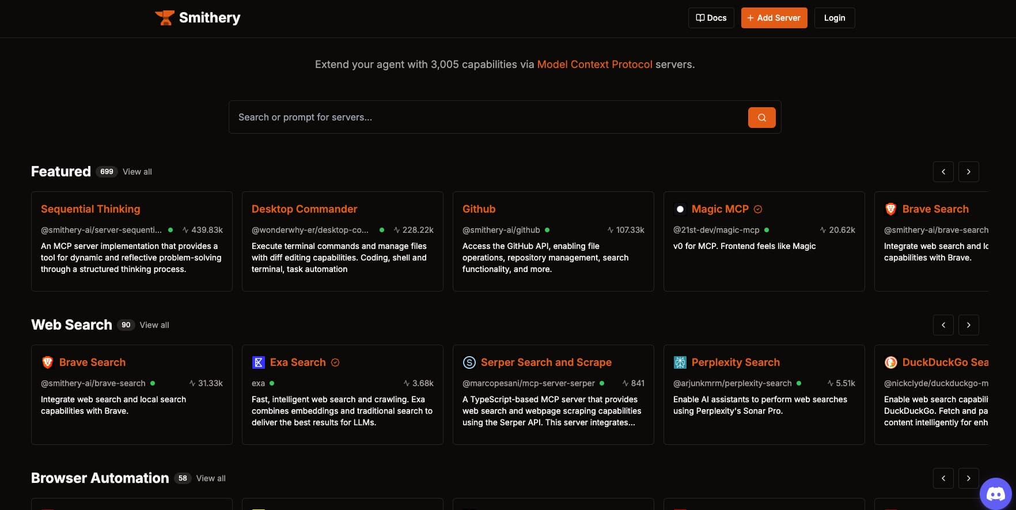Click @21st-dev/magic-mcp handle text
1016x510 pixels.
[716, 230]
